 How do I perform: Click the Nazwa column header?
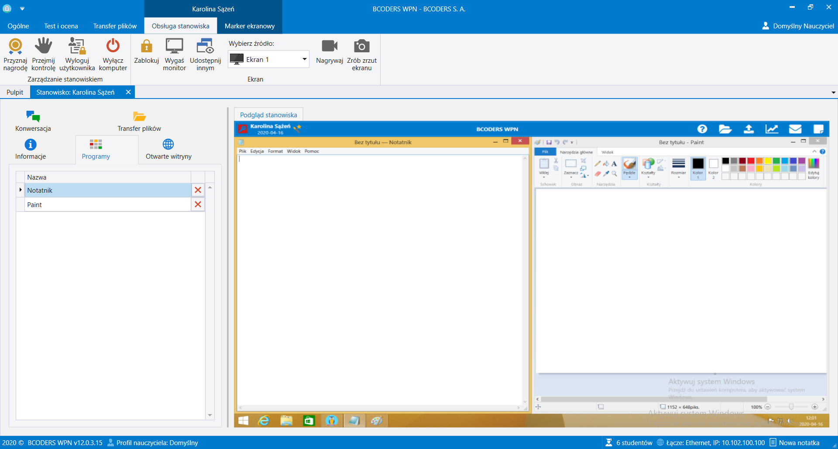pyautogui.click(x=108, y=177)
